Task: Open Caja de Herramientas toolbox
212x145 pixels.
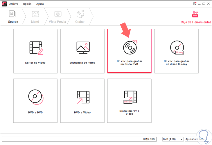Action: (196, 18)
